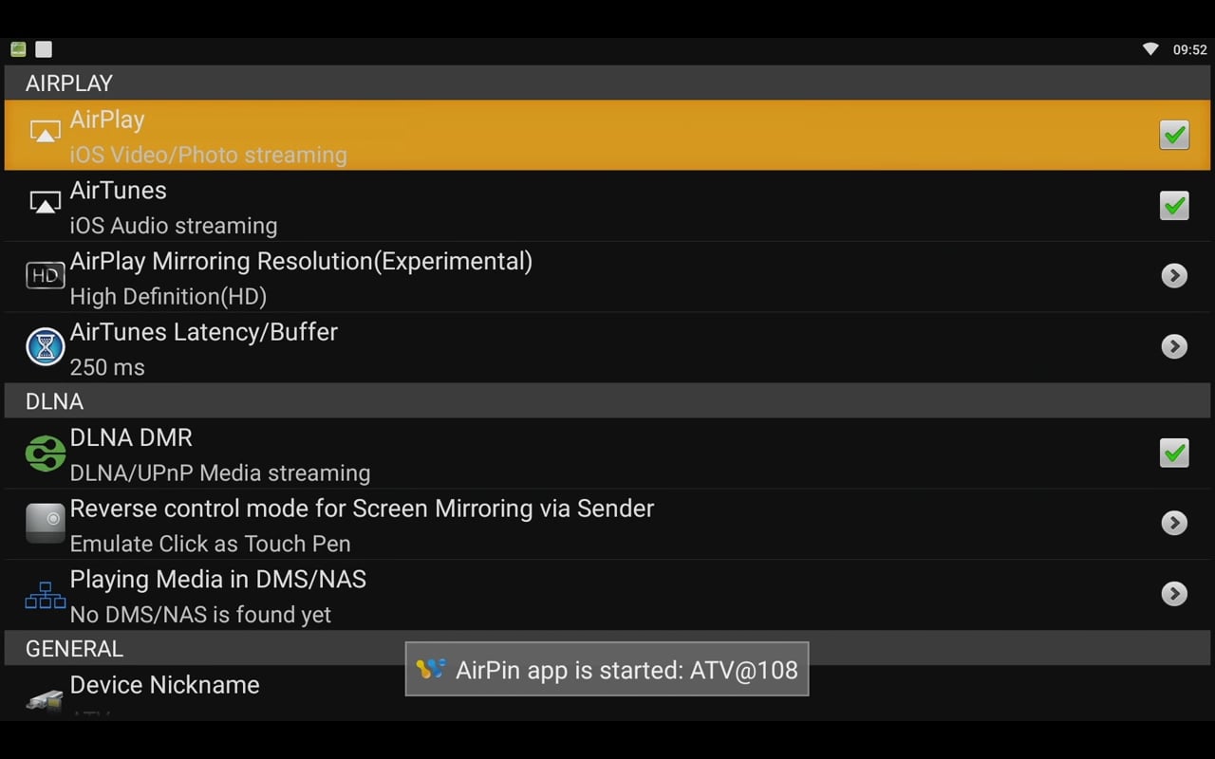Screen dimensions: 1215x759
Task: Uncheck DLNA DMR media streaming
Action: coord(1174,453)
